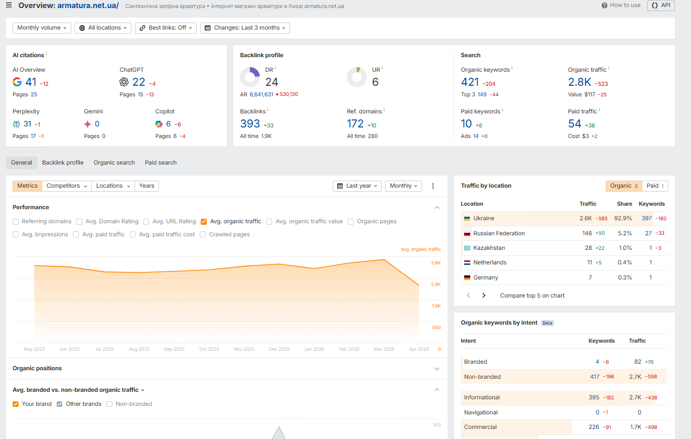This screenshot has width=691, height=439.
Task: Open the hamburger menu icon
Action: (9, 6)
